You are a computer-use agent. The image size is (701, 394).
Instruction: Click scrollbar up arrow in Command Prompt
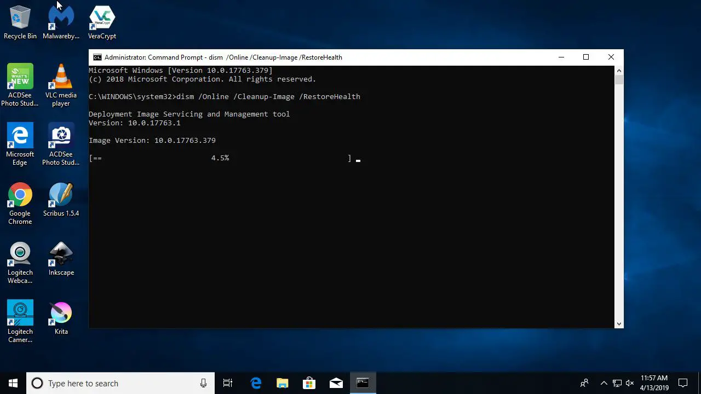(619, 71)
